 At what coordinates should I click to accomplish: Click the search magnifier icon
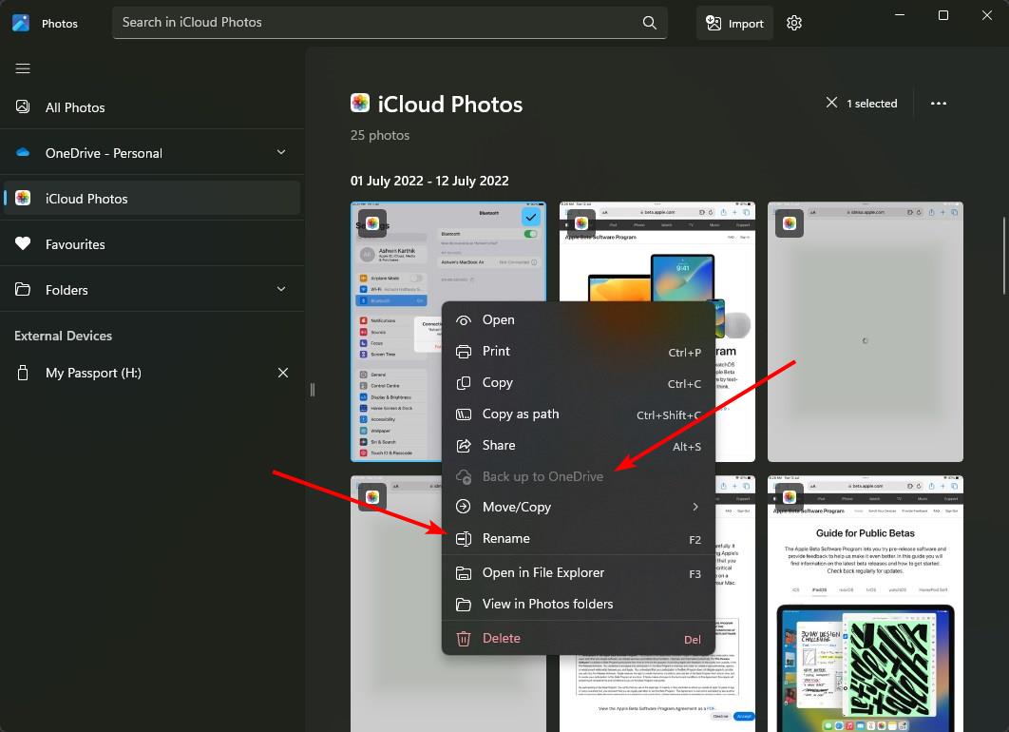click(649, 23)
